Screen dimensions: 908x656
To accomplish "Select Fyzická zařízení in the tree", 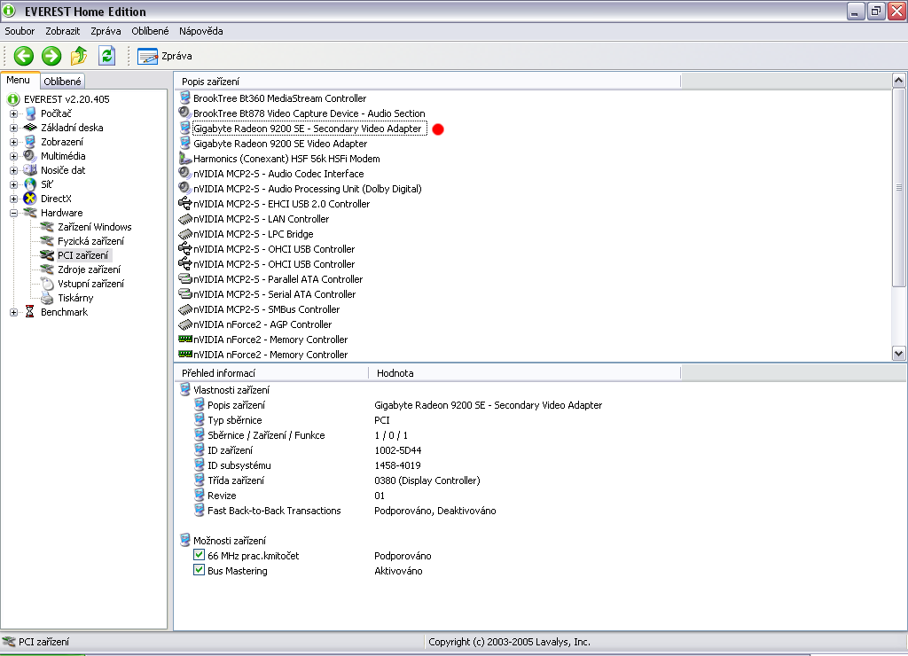I will [x=91, y=241].
